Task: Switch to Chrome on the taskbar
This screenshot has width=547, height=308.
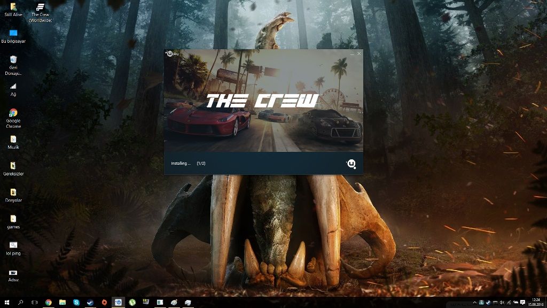Action: [x=49, y=303]
